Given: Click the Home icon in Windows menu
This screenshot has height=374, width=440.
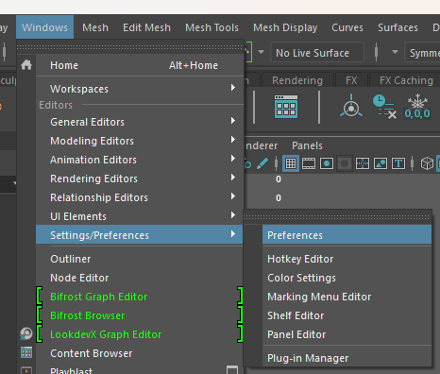Looking at the screenshot, I should pyautogui.click(x=26, y=65).
